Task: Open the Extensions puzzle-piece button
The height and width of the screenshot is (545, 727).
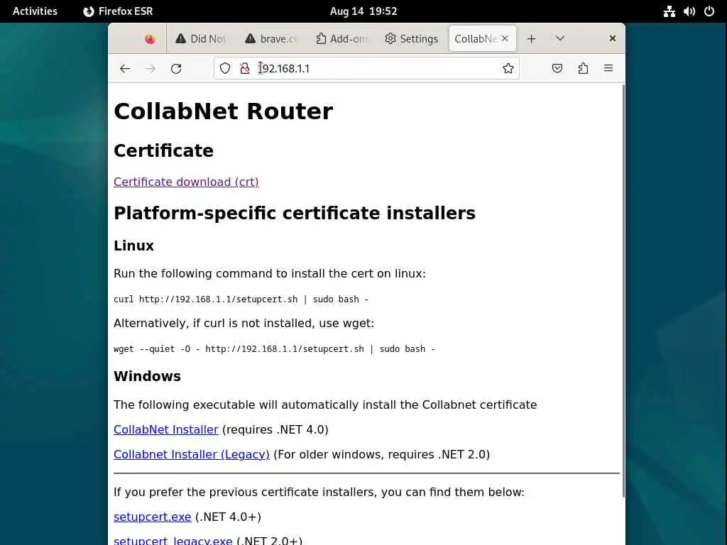Action: click(x=584, y=68)
